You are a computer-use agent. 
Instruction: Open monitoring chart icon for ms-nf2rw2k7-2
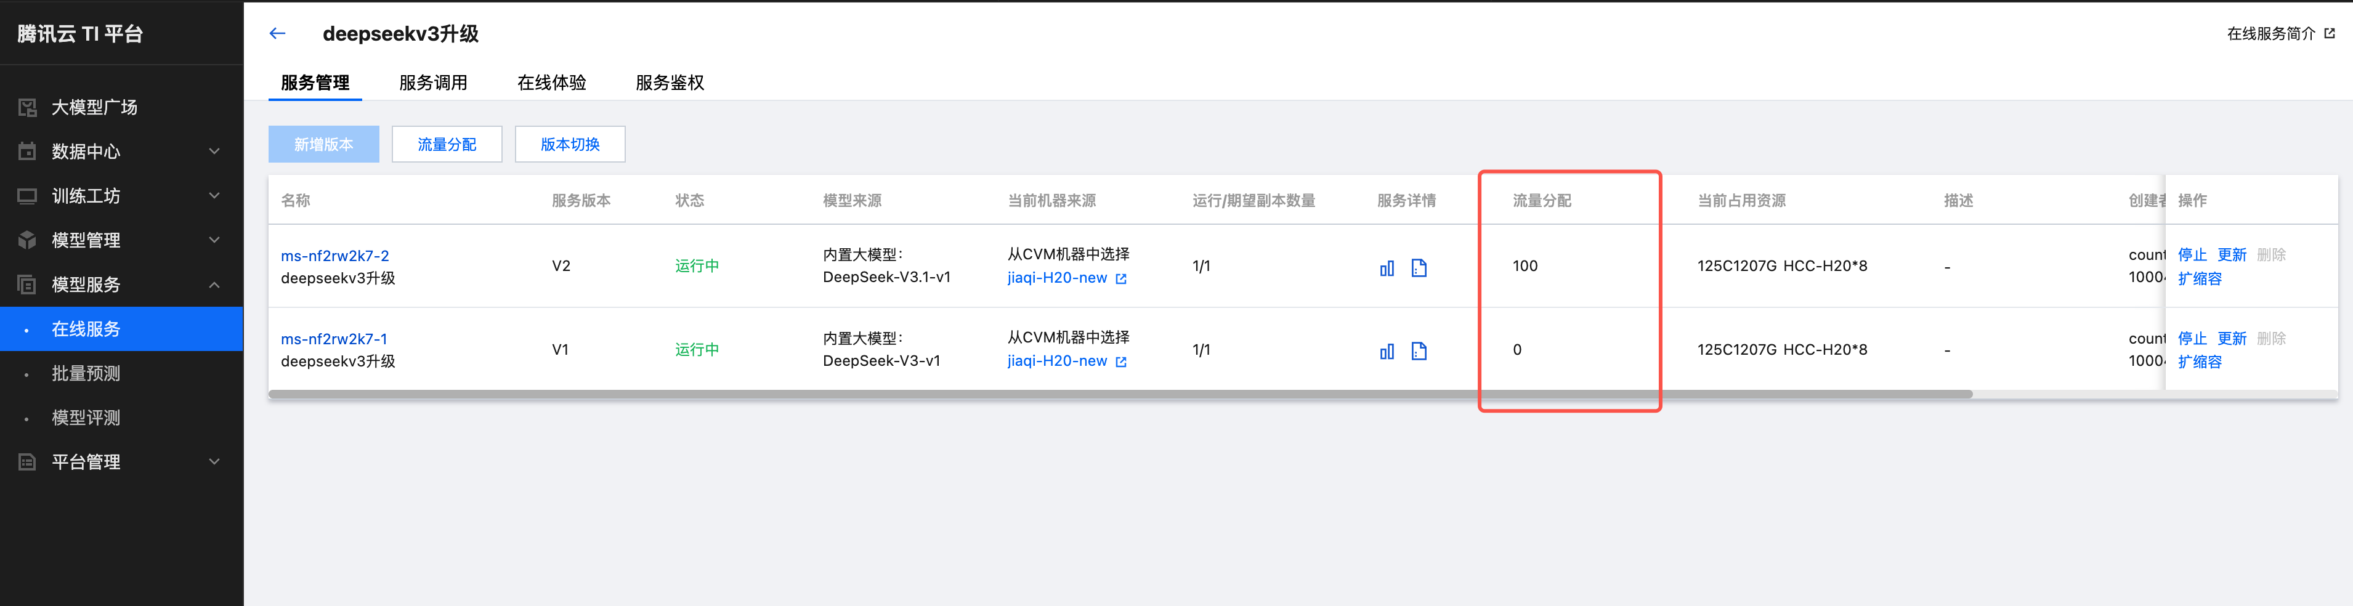click(x=1387, y=267)
